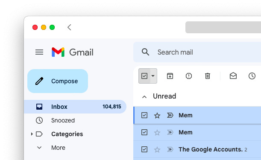Star the first Mem email
Image resolution: width=261 pixels, height=160 pixels.
click(x=157, y=116)
